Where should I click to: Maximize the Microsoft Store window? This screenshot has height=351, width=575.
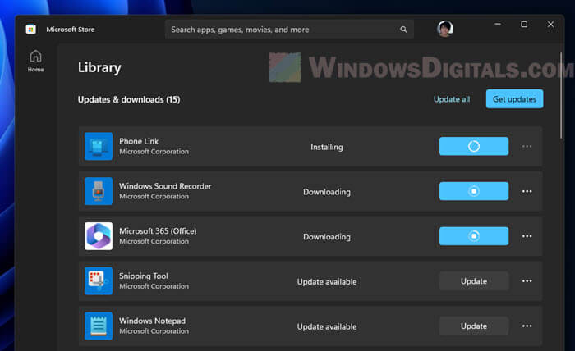click(524, 24)
